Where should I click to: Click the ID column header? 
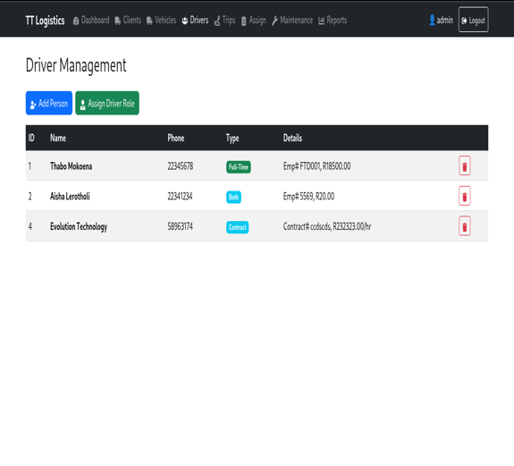(x=31, y=138)
